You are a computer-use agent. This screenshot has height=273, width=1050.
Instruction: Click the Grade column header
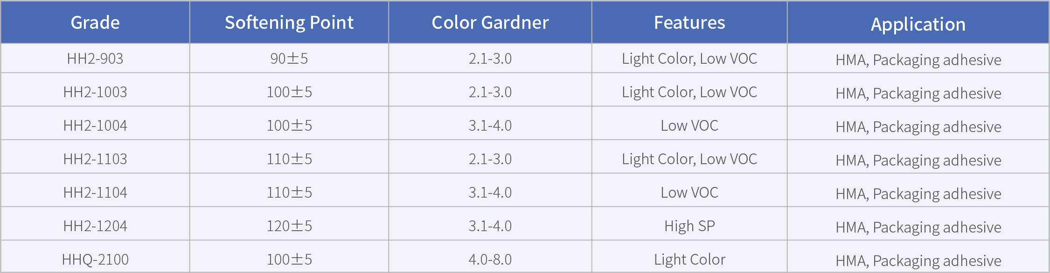[95, 22]
